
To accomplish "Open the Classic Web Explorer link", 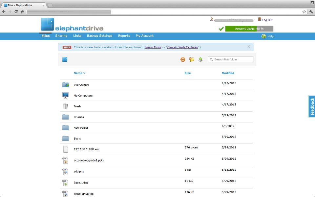I will coord(182,47).
